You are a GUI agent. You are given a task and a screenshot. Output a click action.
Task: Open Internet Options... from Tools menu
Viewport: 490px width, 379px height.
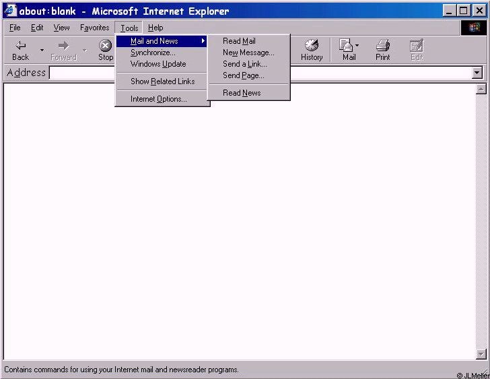pos(162,99)
